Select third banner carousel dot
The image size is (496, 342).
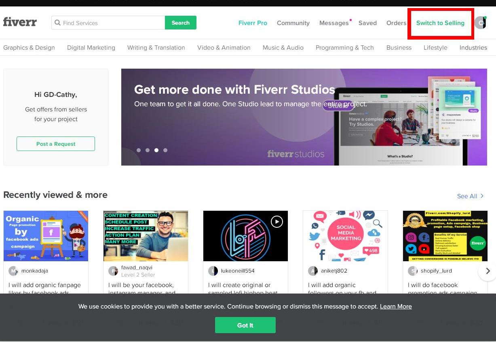pyautogui.click(x=156, y=150)
